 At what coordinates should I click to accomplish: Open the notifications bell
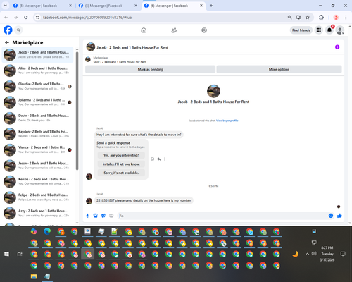click(329, 30)
